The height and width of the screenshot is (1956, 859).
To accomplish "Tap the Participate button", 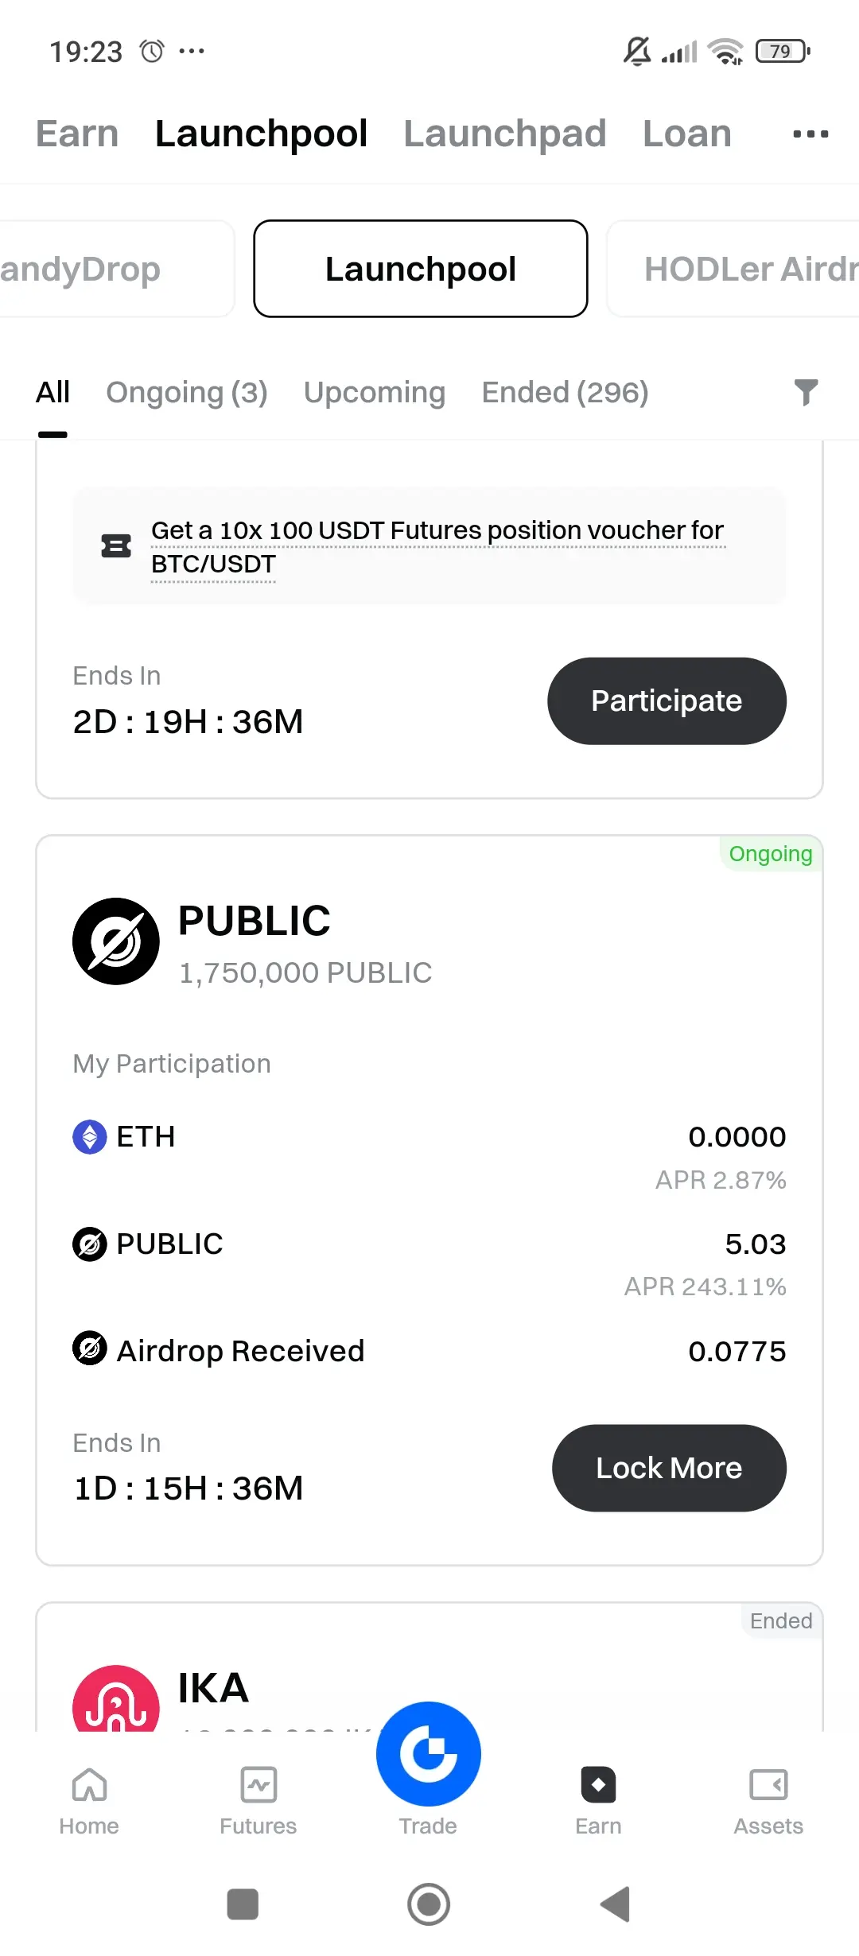I will coord(667,701).
